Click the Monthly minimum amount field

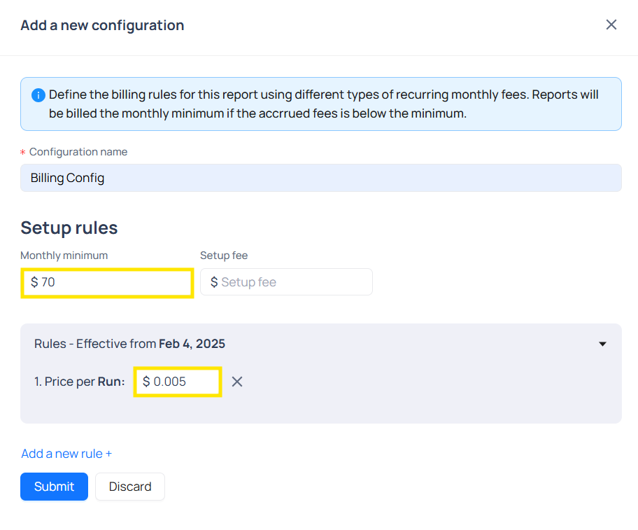112,282
